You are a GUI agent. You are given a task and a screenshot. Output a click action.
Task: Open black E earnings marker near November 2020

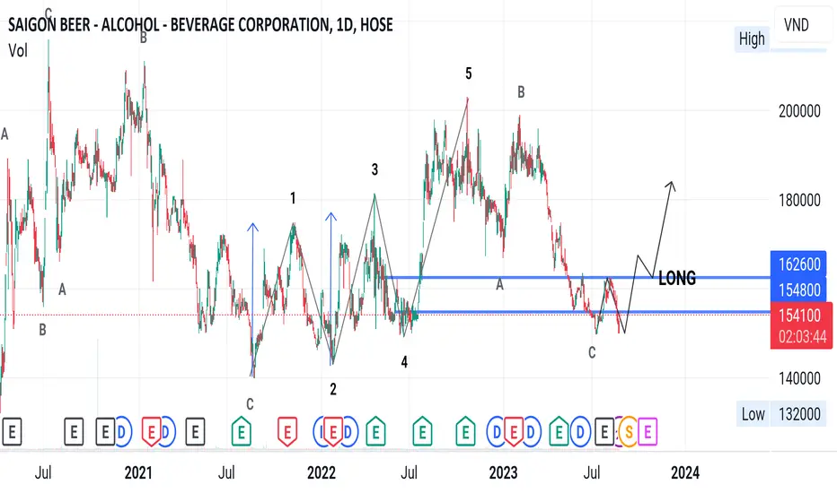coord(104,431)
